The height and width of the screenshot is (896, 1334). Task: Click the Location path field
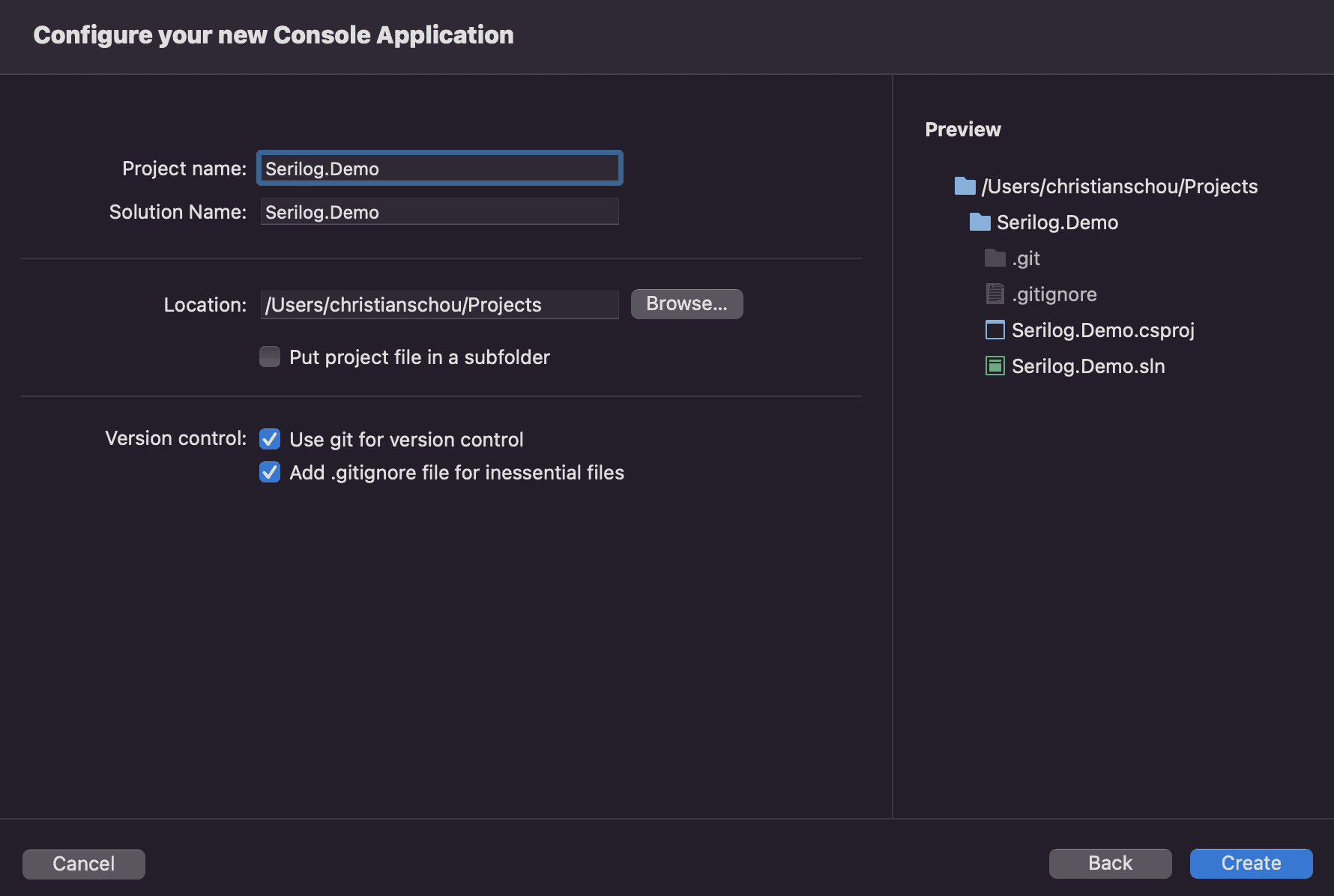(440, 305)
